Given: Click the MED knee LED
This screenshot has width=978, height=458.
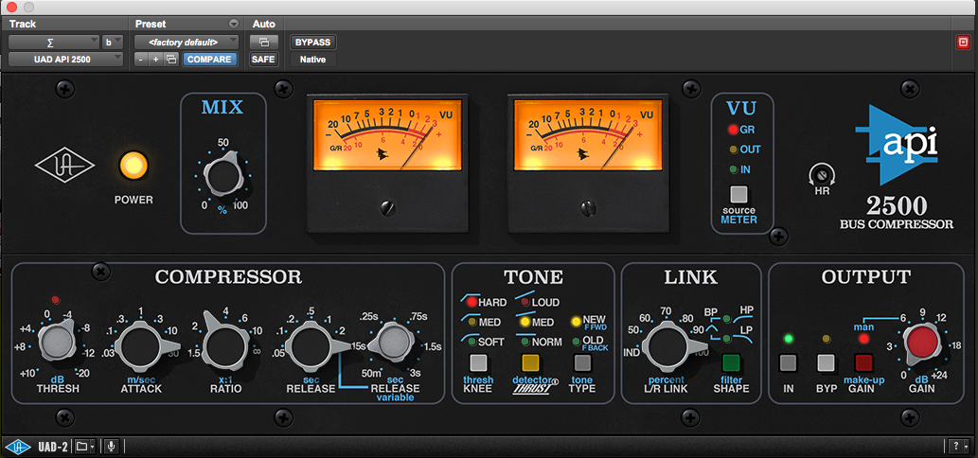Looking at the screenshot, I should click(x=472, y=322).
